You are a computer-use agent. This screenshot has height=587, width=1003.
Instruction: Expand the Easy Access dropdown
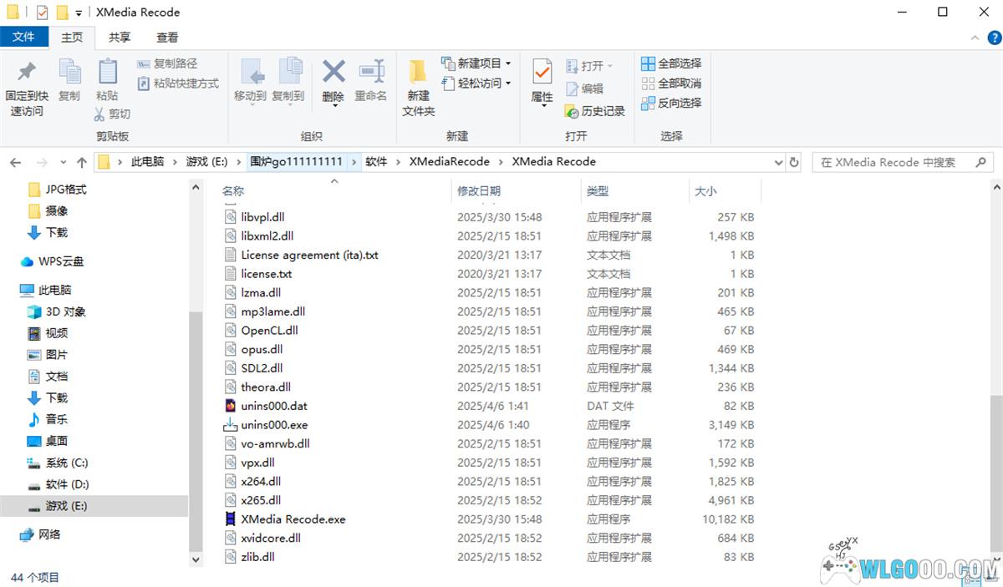[x=508, y=83]
